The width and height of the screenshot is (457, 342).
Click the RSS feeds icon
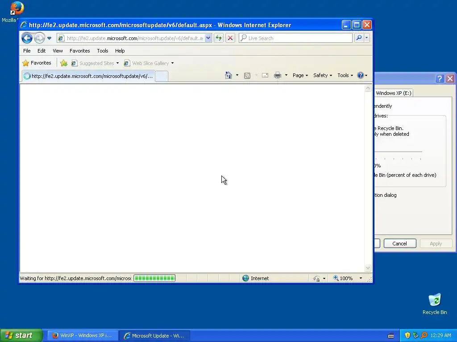[247, 76]
